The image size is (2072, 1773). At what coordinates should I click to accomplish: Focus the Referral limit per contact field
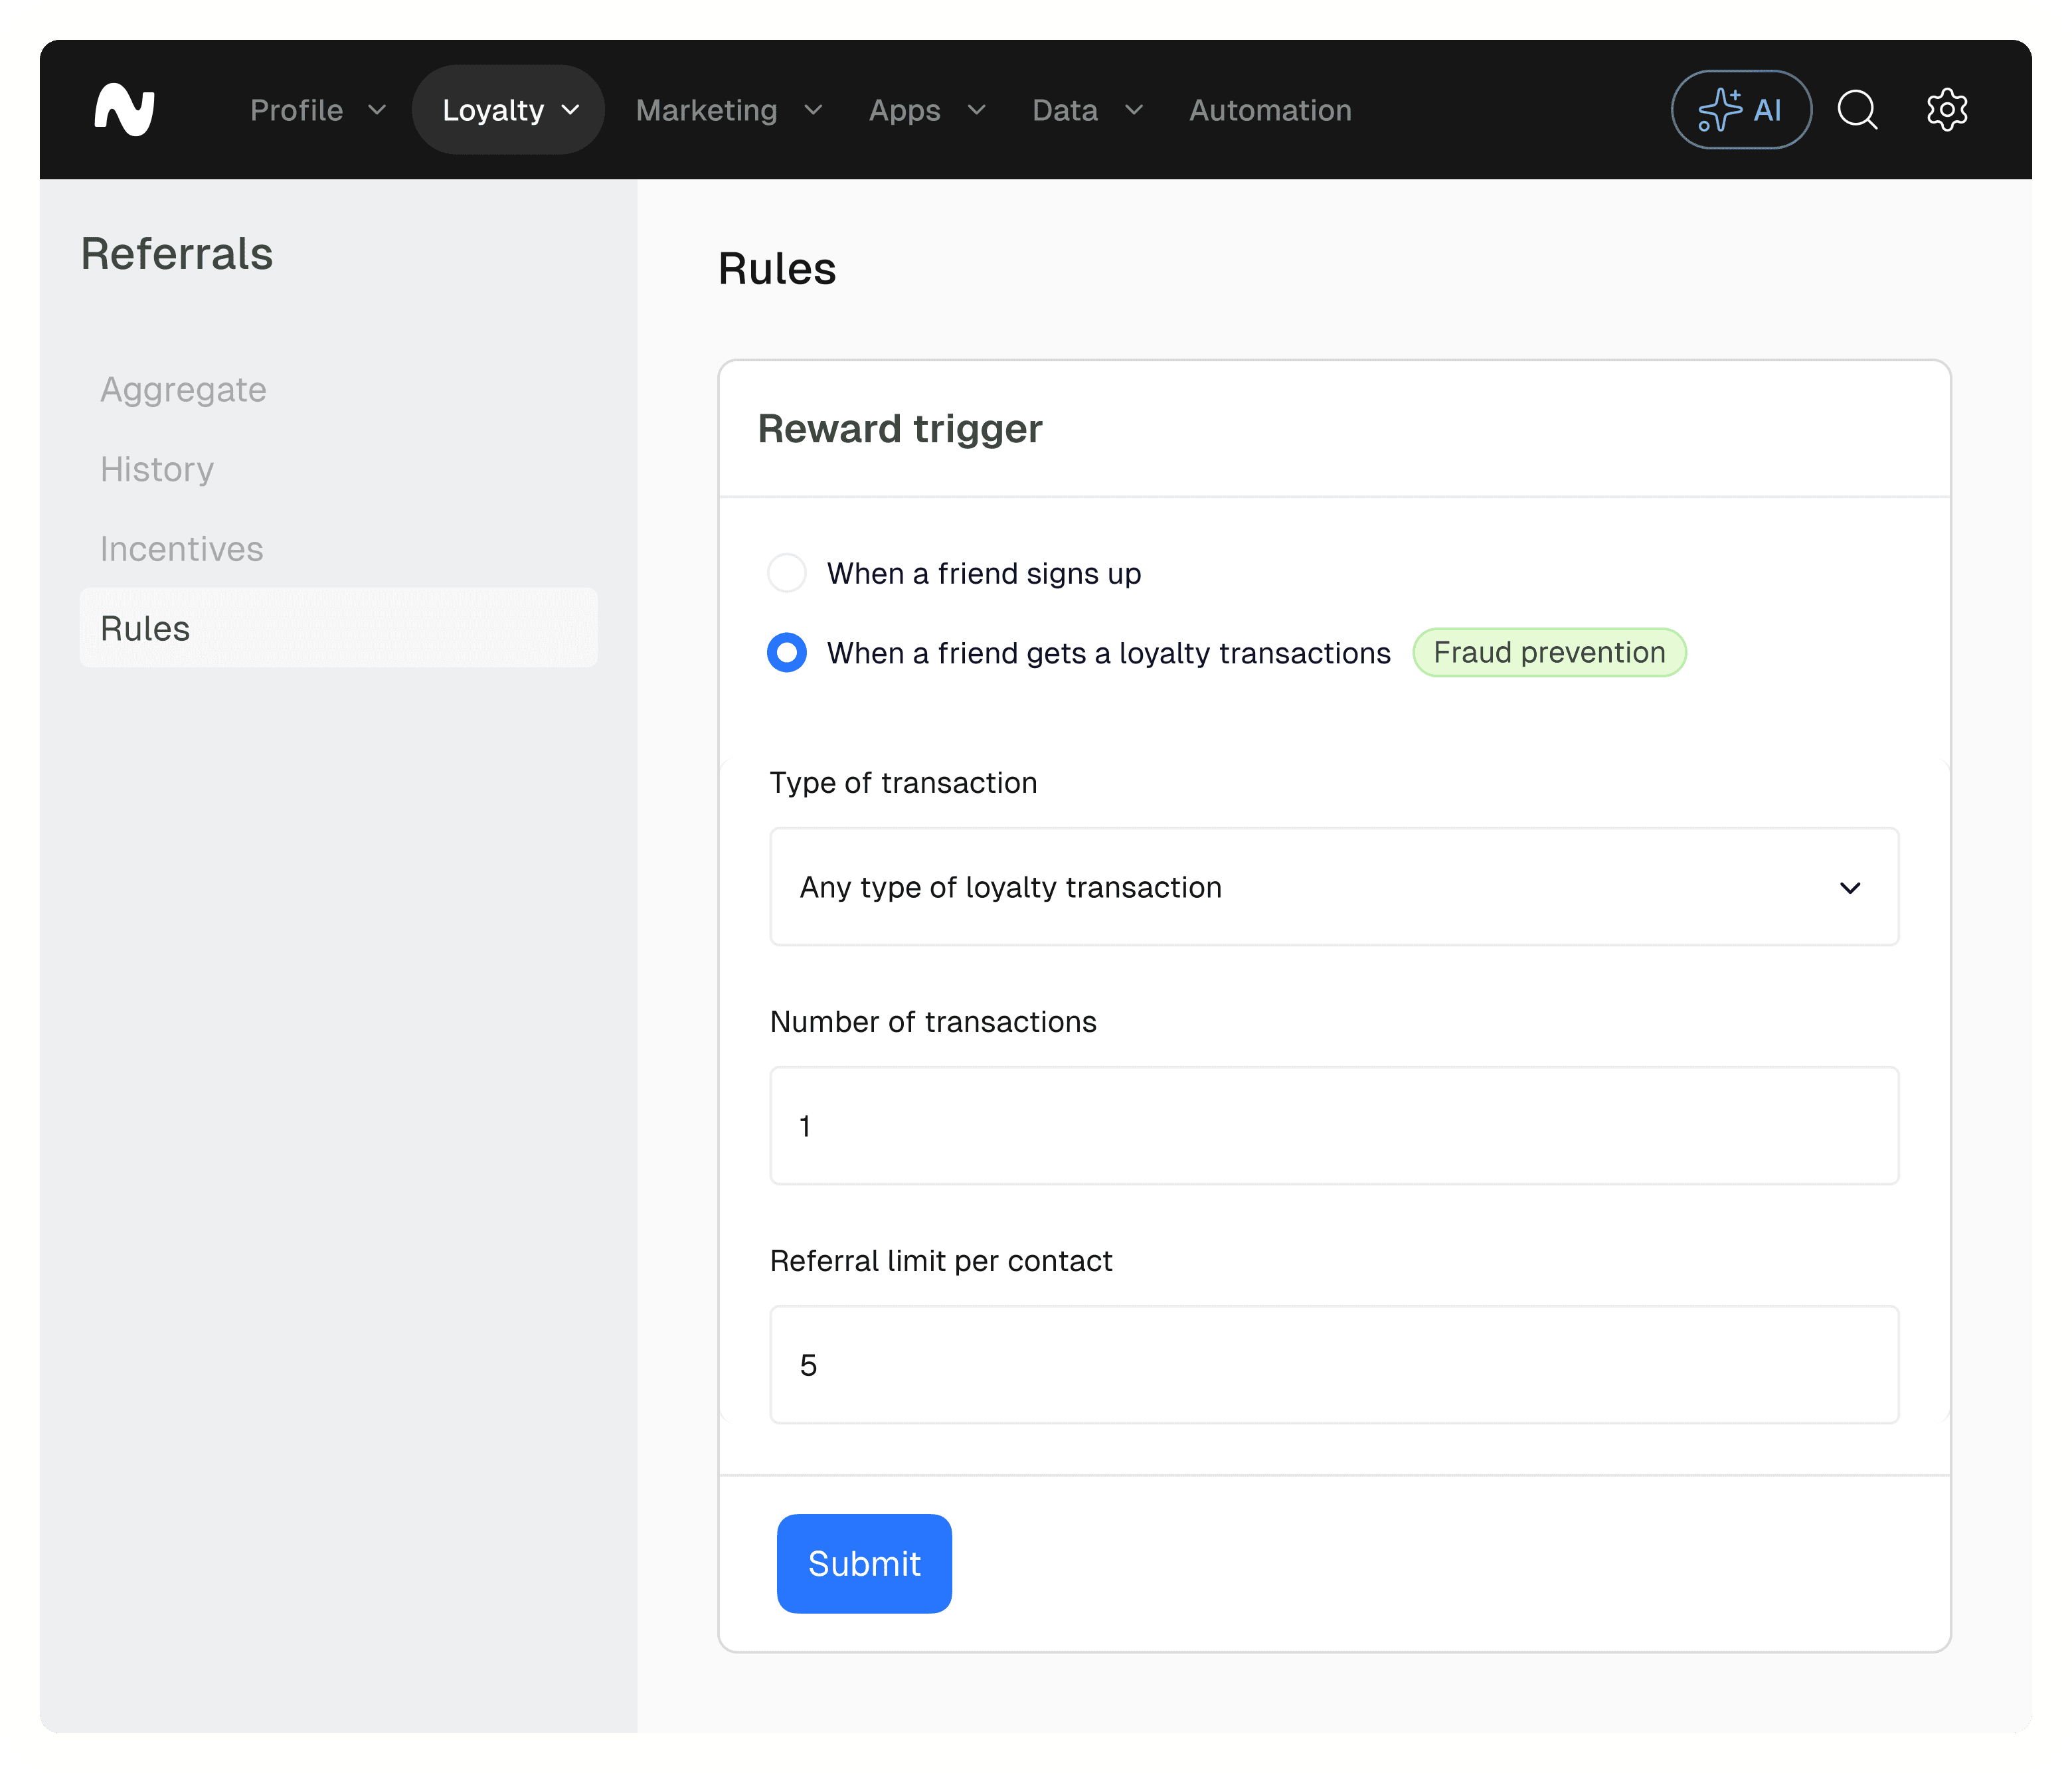click(x=1333, y=1365)
